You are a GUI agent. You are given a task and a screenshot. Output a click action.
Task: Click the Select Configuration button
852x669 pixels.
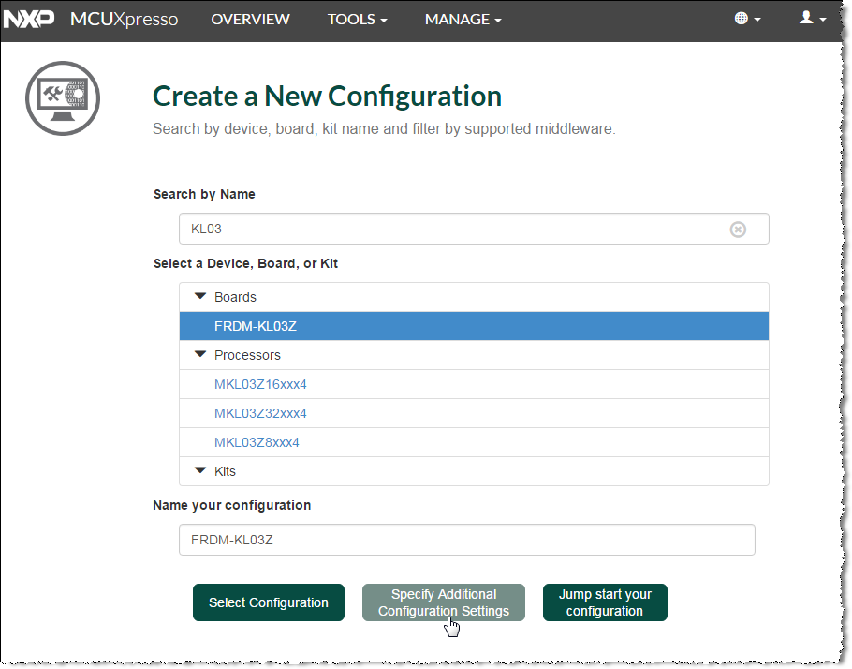click(x=269, y=602)
